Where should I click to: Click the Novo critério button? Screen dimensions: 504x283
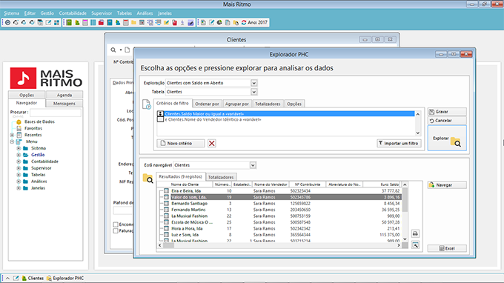pos(181,143)
